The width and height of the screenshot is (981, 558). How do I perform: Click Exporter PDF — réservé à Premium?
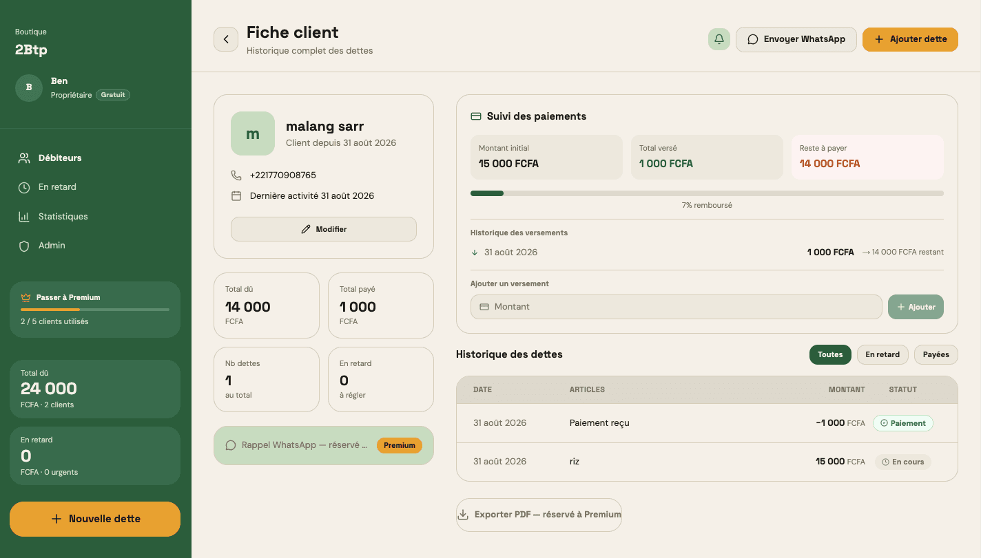click(x=539, y=515)
